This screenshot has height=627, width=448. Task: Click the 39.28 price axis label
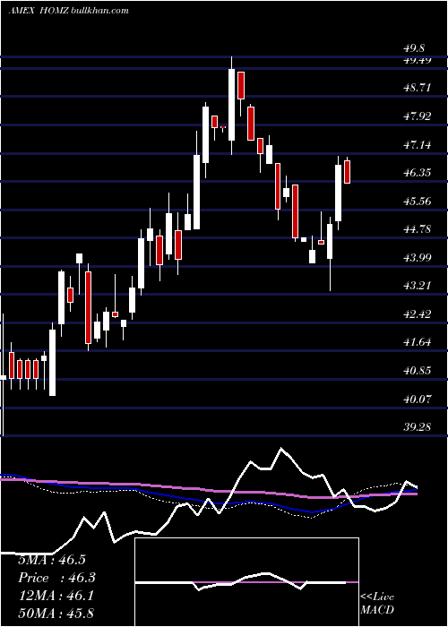coord(418,426)
